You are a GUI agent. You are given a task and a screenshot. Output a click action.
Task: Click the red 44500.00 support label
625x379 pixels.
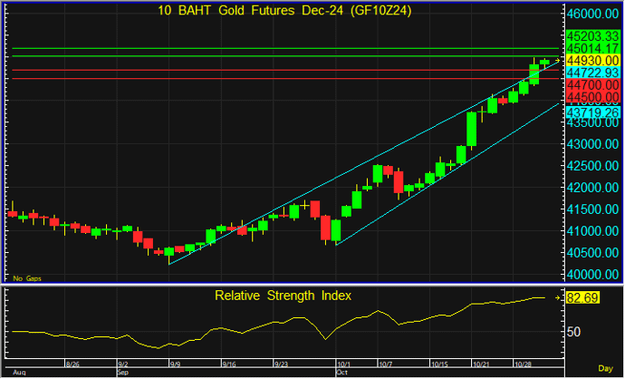(x=591, y=96)
